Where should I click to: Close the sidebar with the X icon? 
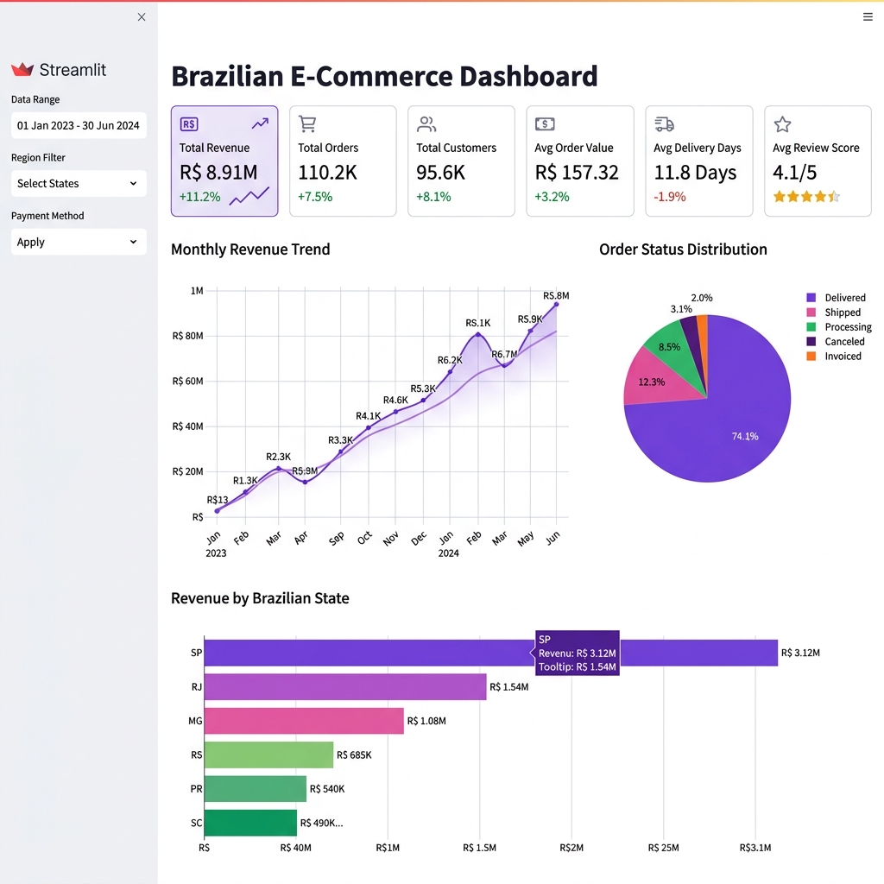(142, 17)
